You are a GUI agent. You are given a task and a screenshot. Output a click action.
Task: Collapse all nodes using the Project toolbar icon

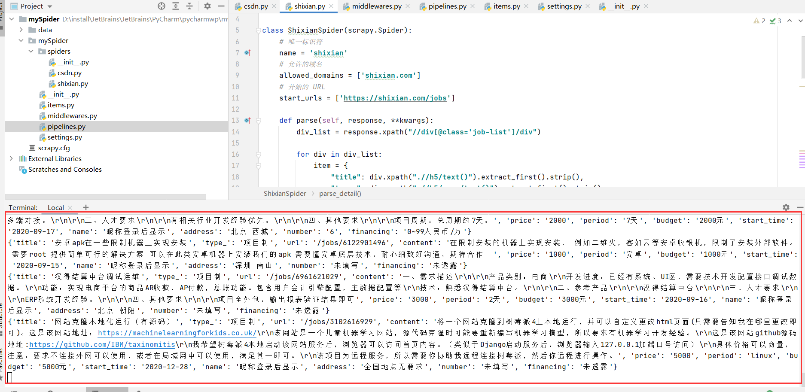pos(189,6)
